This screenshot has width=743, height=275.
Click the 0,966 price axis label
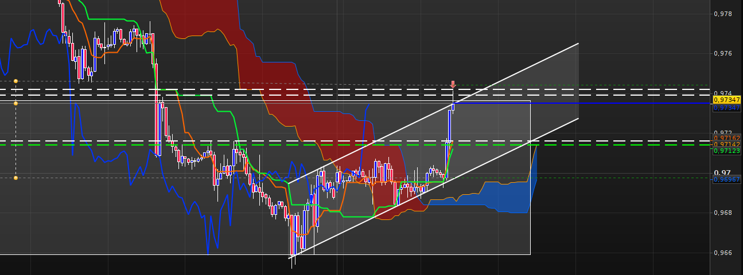(723, 253)
